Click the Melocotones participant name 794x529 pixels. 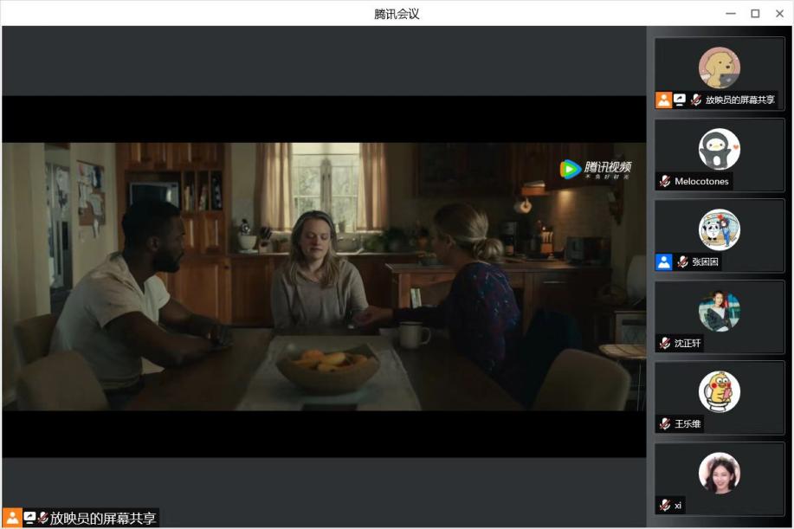tap(701, 181)
